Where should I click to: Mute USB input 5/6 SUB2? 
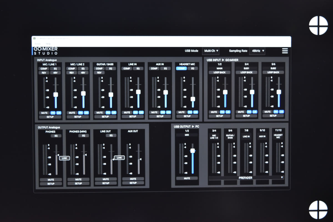(x=268, y=112)
